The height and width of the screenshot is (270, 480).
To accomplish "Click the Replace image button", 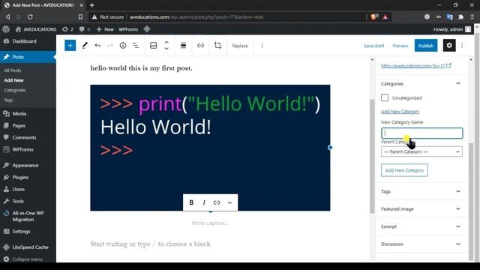I will pyautogui.click(x=240, y=46).
